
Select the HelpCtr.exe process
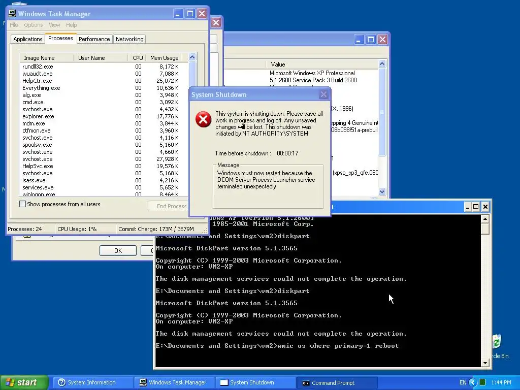tap(37, 81)
